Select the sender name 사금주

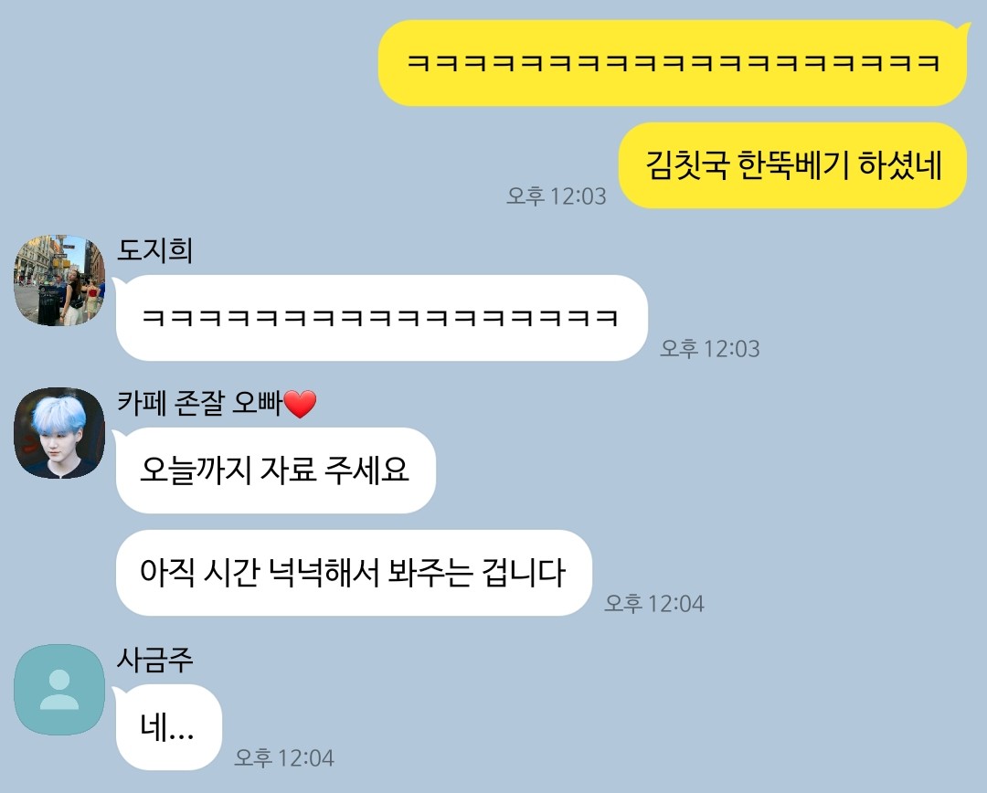tap(154, 661)
